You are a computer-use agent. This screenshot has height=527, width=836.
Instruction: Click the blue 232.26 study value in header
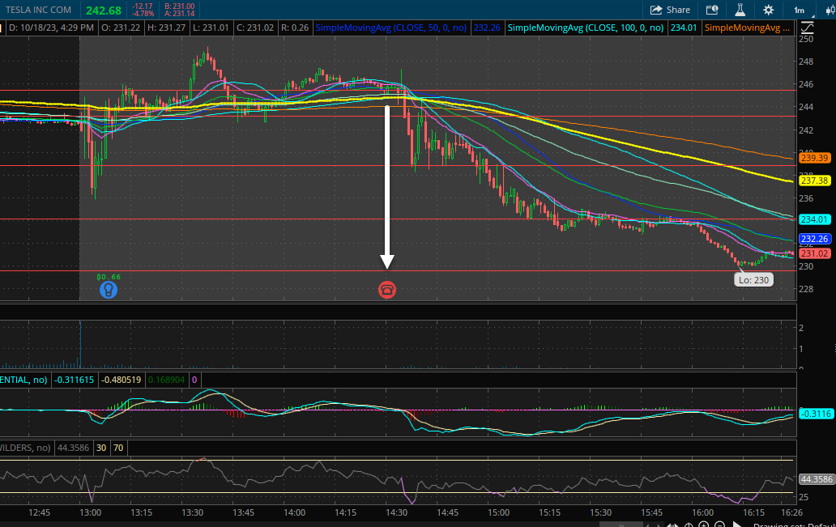pyautogui.click(x=487, y=28)
